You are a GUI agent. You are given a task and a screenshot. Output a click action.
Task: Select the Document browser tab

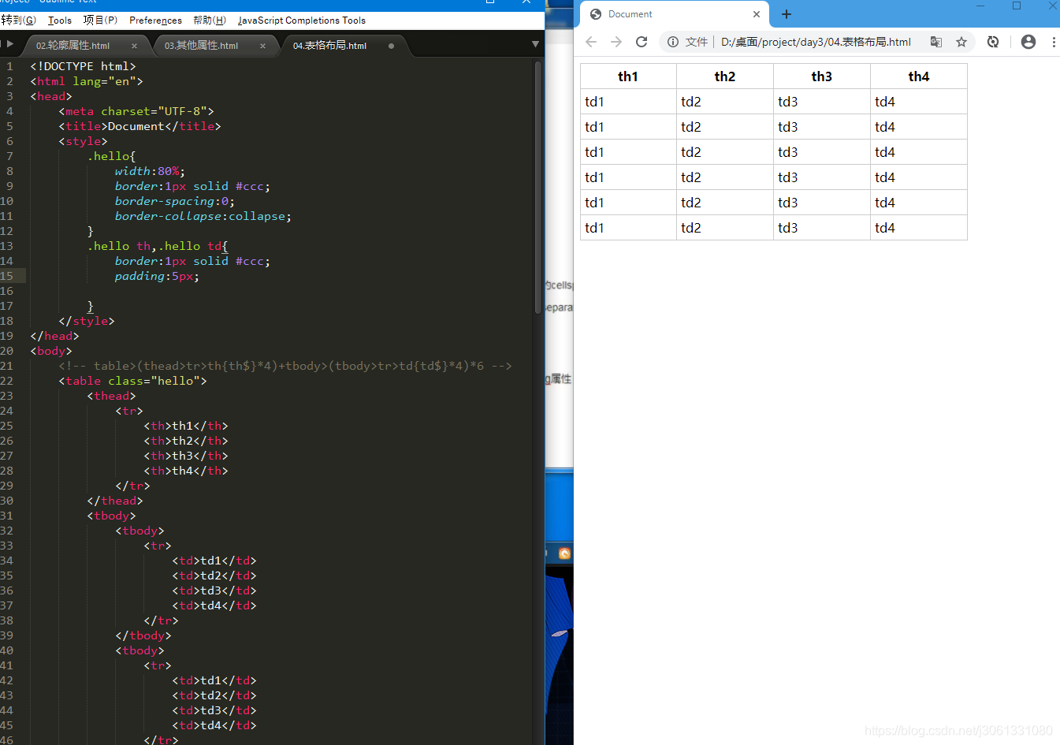(x=675, y=14)
